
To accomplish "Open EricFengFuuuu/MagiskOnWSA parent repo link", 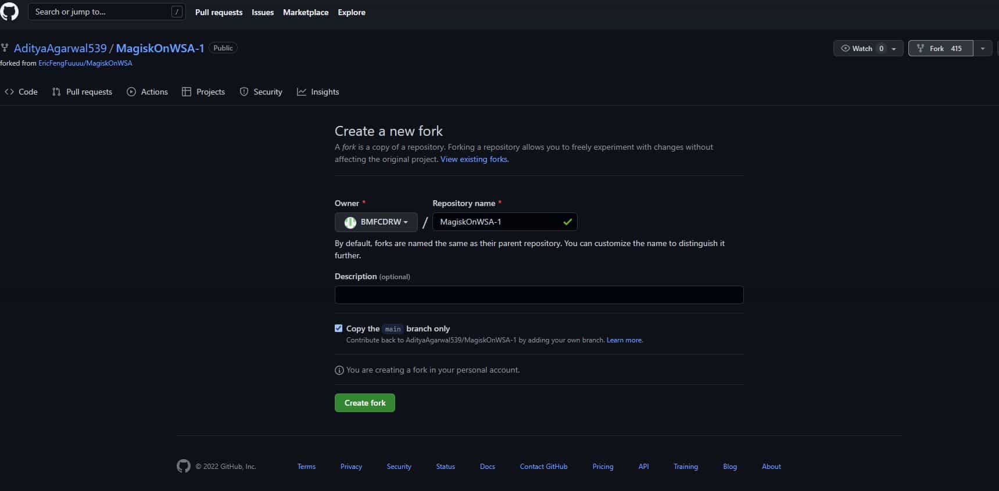I will click(85, 63).
